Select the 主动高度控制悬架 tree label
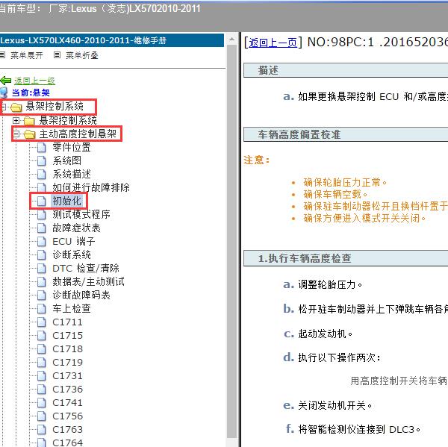The height and width of the screenshot is (447, 448). (x=78, y=134)
